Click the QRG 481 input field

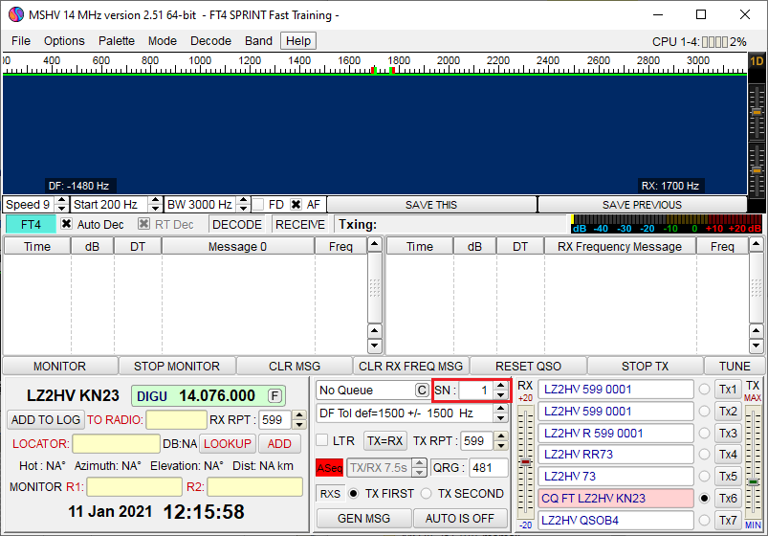(489, 468)
